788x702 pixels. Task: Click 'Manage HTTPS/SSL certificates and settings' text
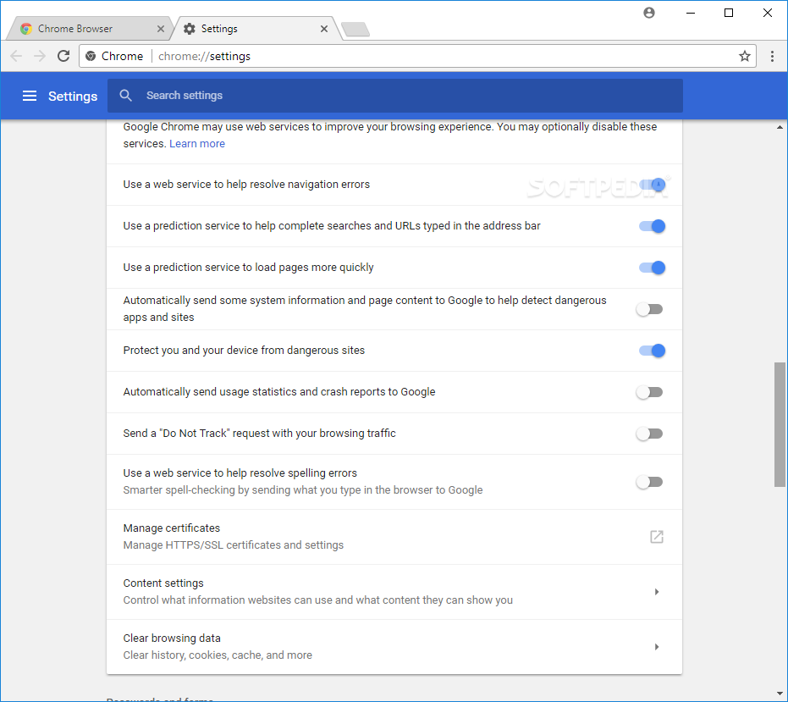point(234,545)
